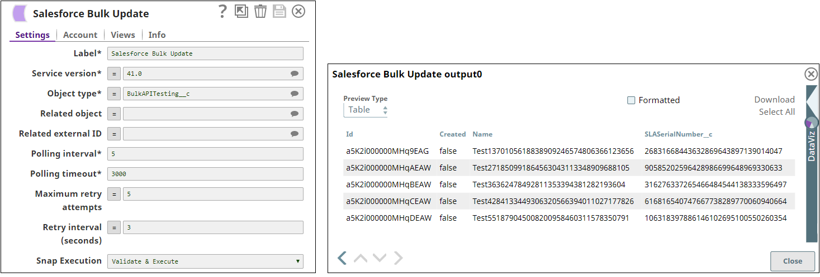Click the Id column header

pos(349,134)
